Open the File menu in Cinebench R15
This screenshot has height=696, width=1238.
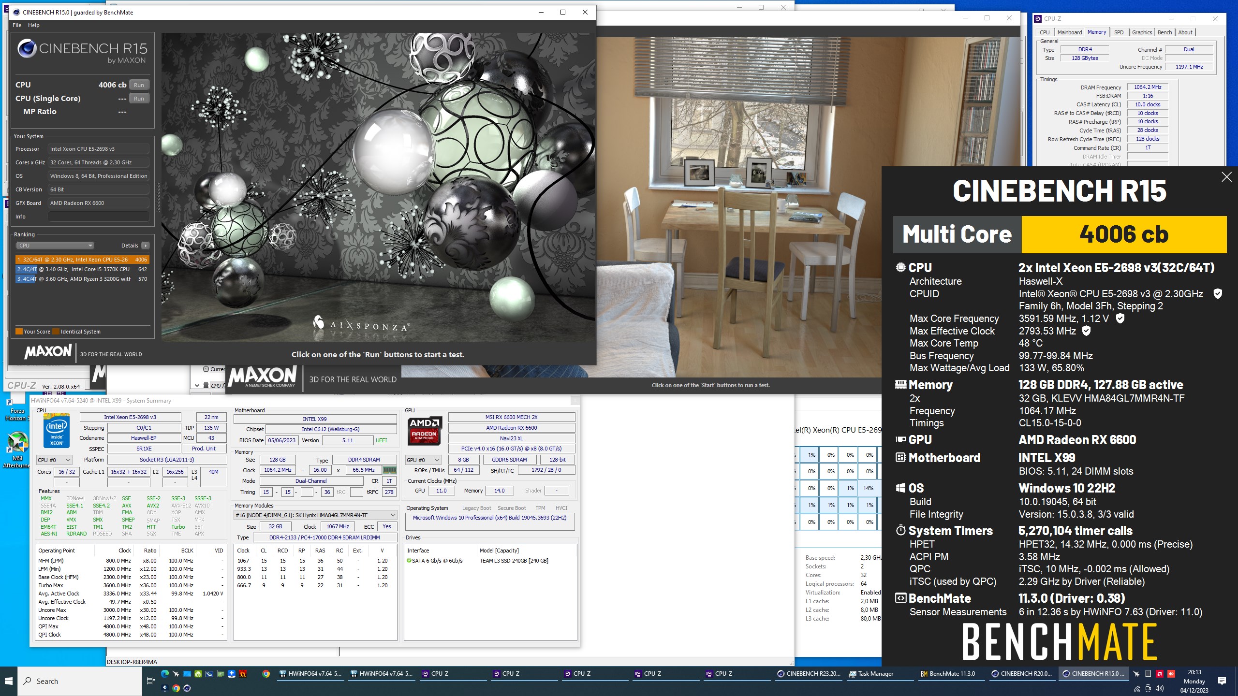17,25
